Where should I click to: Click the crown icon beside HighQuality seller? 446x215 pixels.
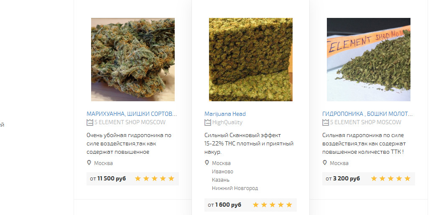208,122
